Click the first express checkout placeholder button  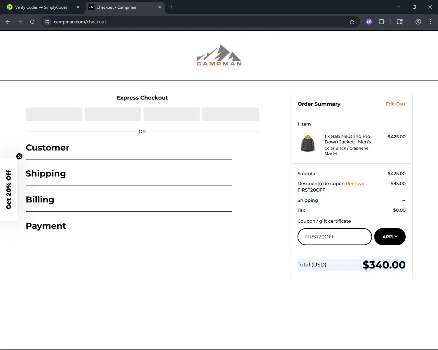[54, 114]
